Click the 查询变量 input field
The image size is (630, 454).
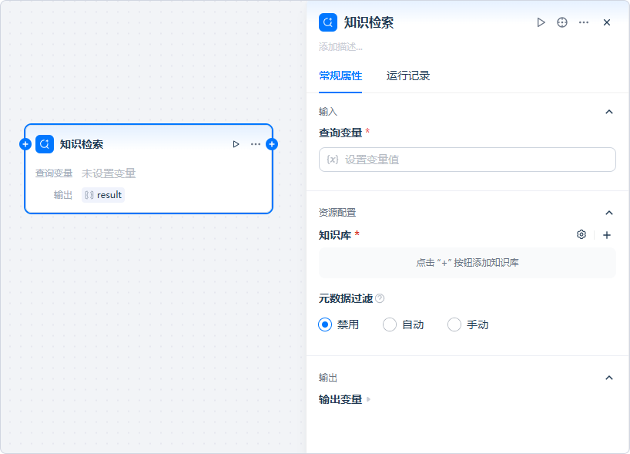467,160
